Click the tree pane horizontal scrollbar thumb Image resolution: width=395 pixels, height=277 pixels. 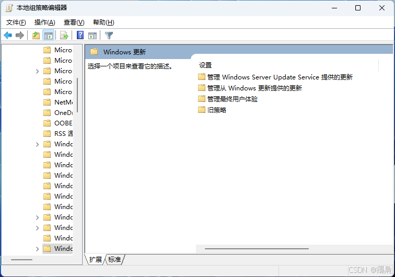click(21, 260)
